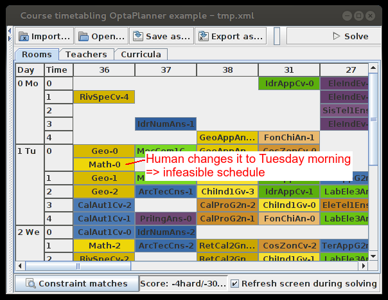Screen dimensions: 388x300
Task: Click the room 36 column header
Action: pyautogui.click(x=104, y=70)
